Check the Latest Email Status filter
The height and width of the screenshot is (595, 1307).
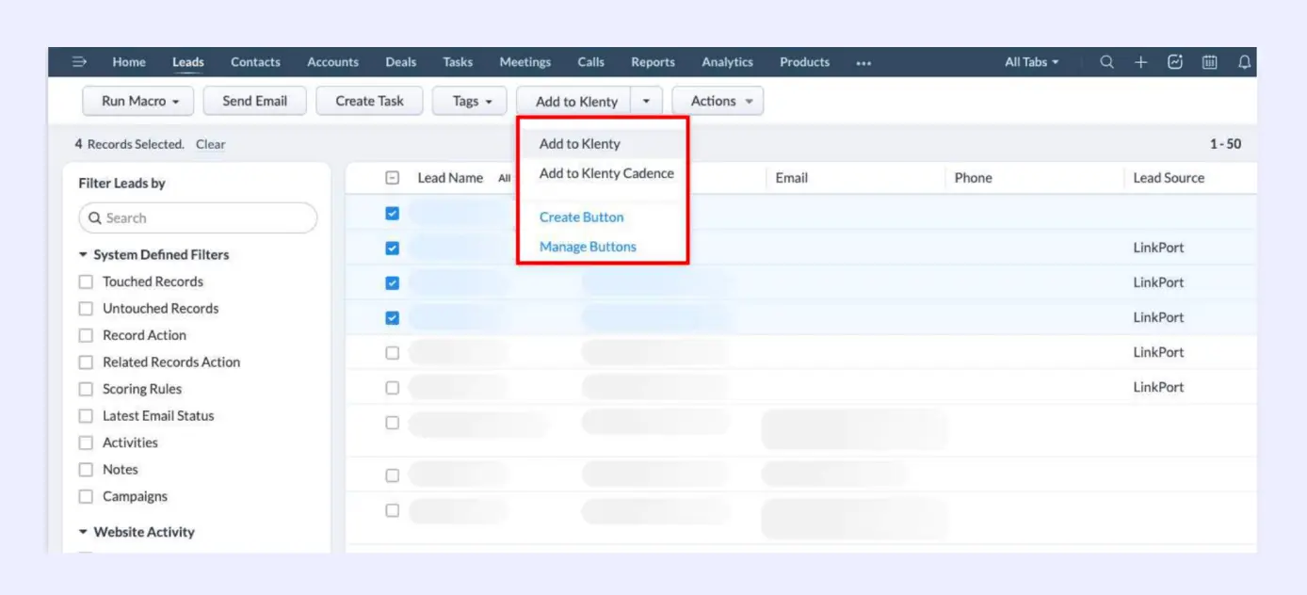point(87,416)
